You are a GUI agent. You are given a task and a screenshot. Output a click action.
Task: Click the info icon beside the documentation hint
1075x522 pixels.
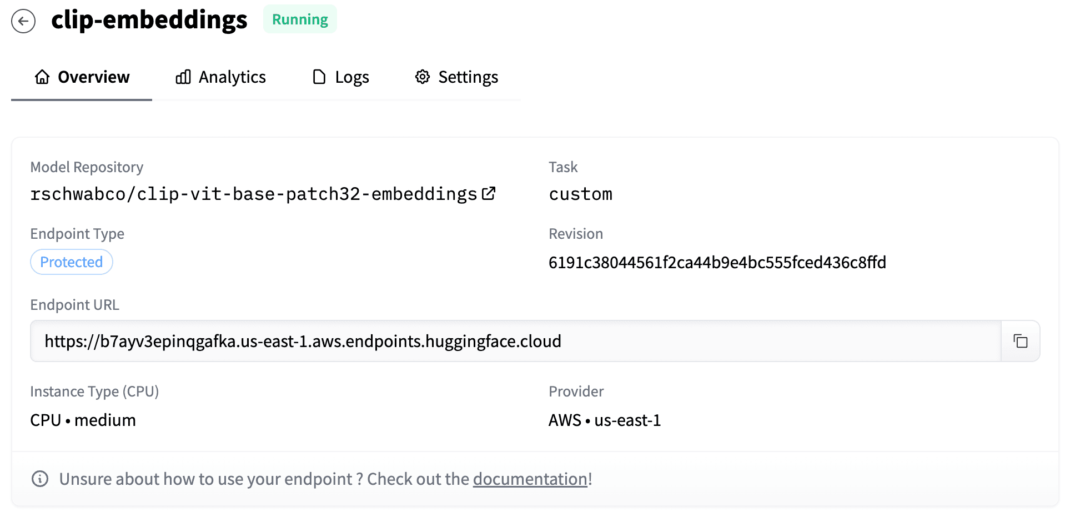[x=40, y=479]
